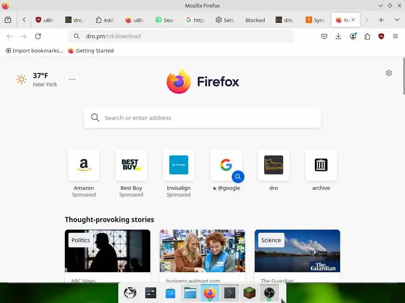Open the software store icon in taskbar
The width and height of the screenshot is (405, 303).
point(170,293)
